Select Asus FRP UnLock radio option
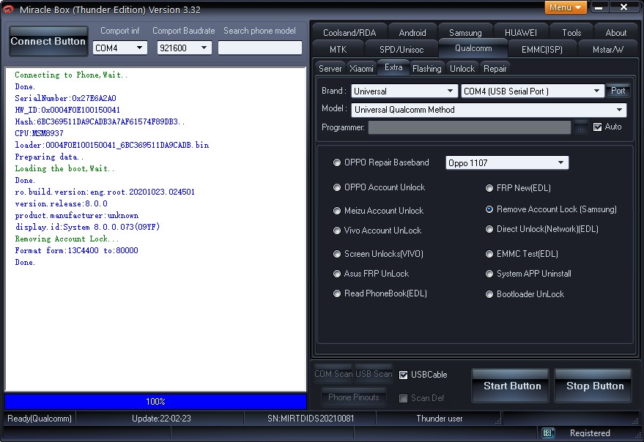The image size is (644, 442). (337, 274)
